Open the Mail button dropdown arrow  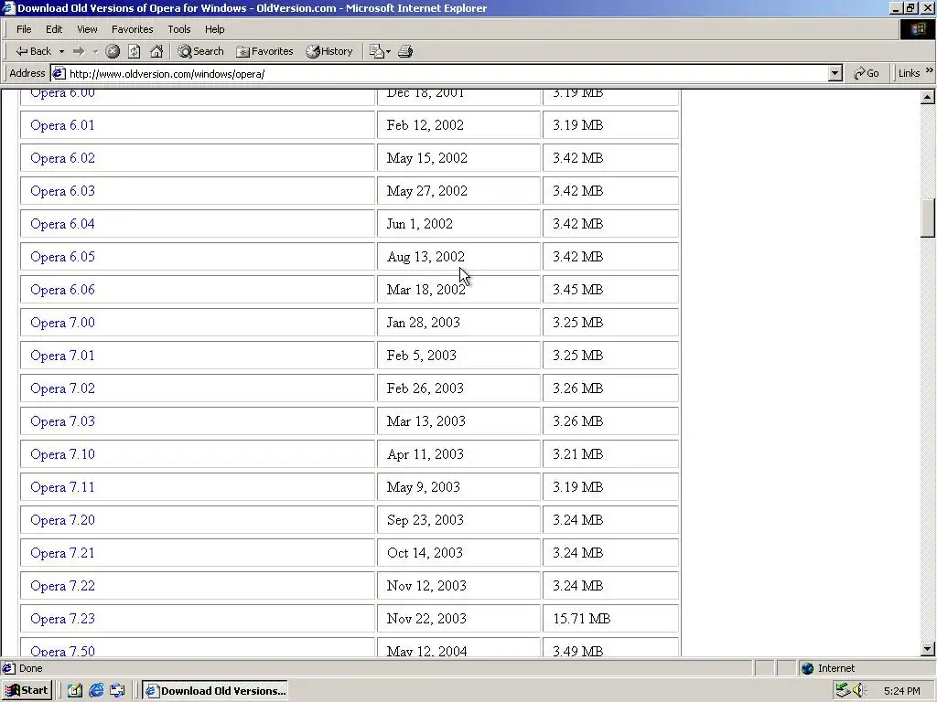(388, 51)
